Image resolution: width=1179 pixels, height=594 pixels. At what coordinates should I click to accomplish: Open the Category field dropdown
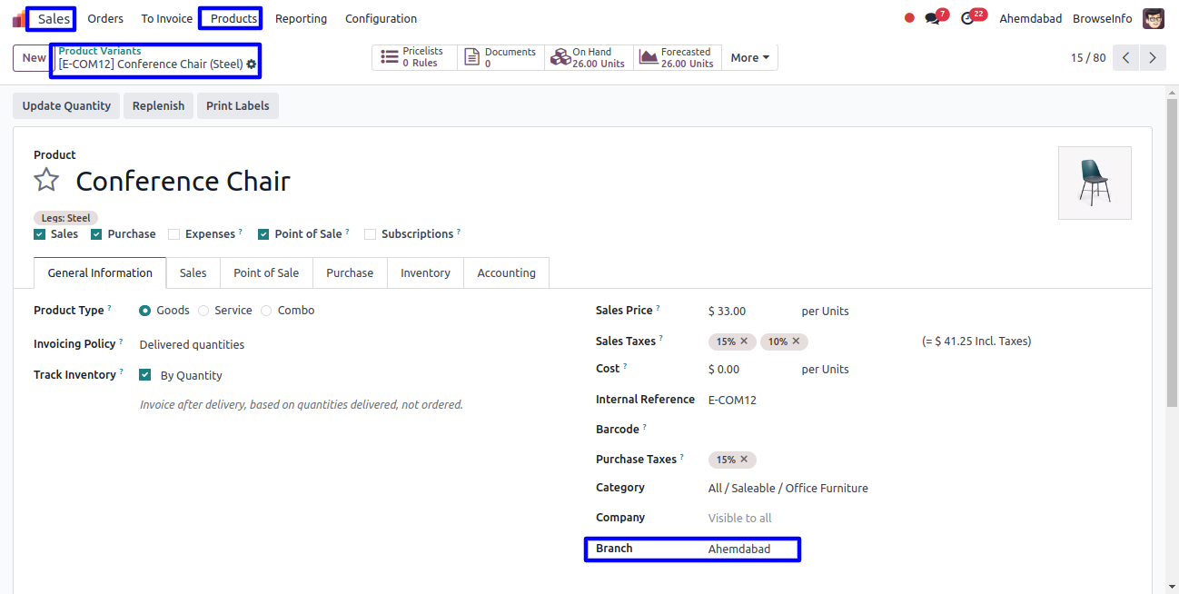788,489
